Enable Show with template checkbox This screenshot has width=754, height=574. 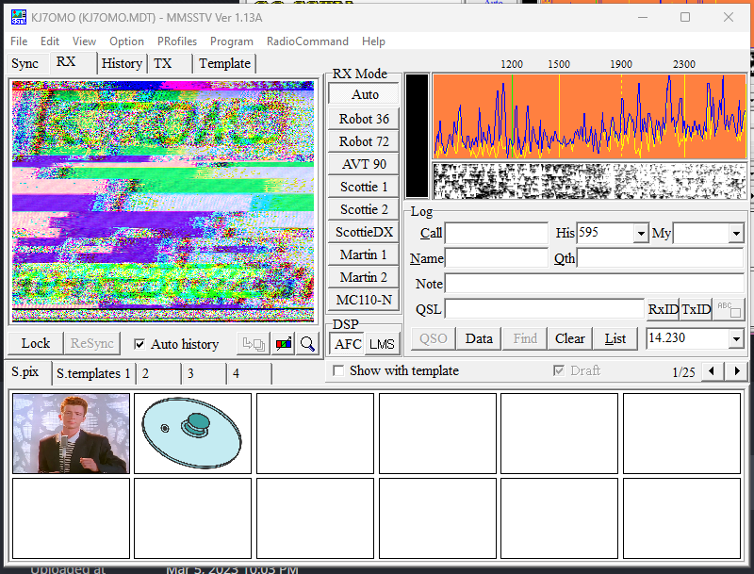click(338, 371)
